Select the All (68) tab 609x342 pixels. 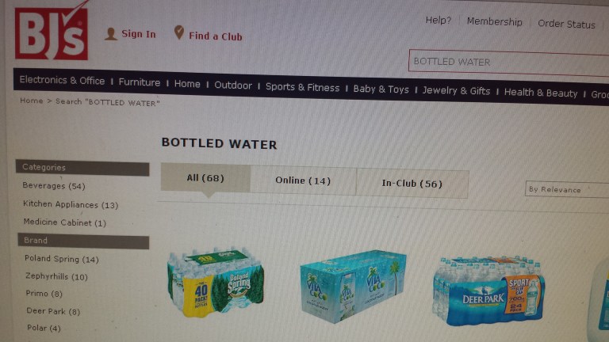tap(205, 178)
